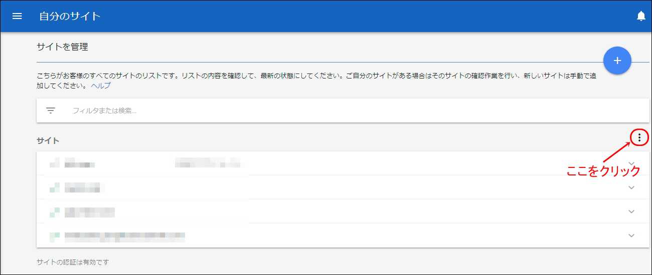
Task: Open the three-dot options menu beside サイト
Action: (639, 137)
